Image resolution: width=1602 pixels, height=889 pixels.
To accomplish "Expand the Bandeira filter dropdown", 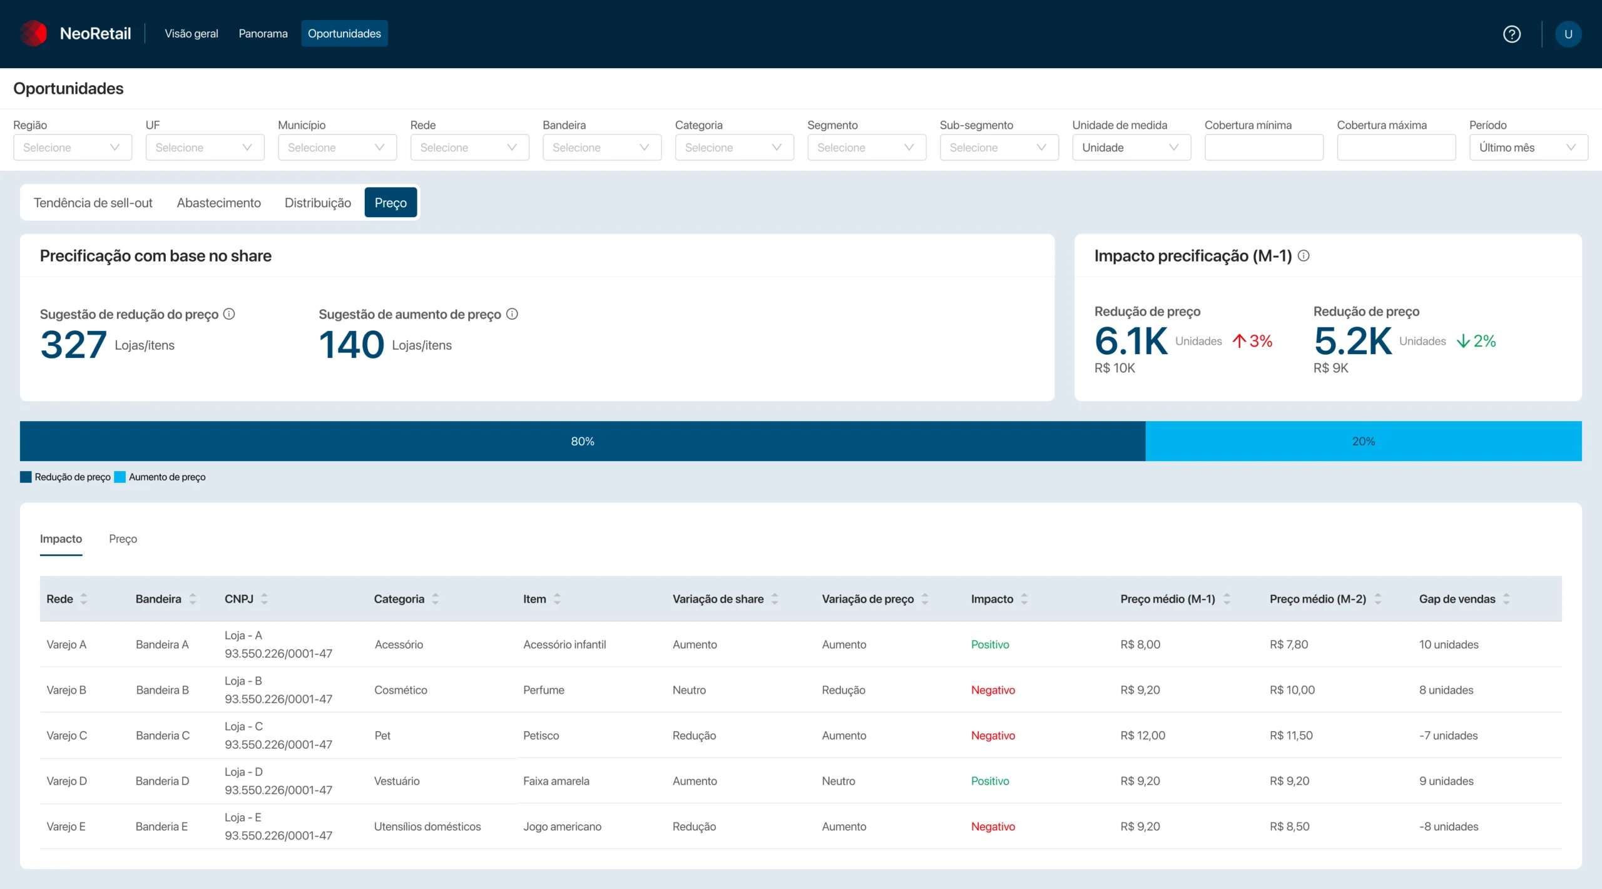I will (x=601, y=146).
